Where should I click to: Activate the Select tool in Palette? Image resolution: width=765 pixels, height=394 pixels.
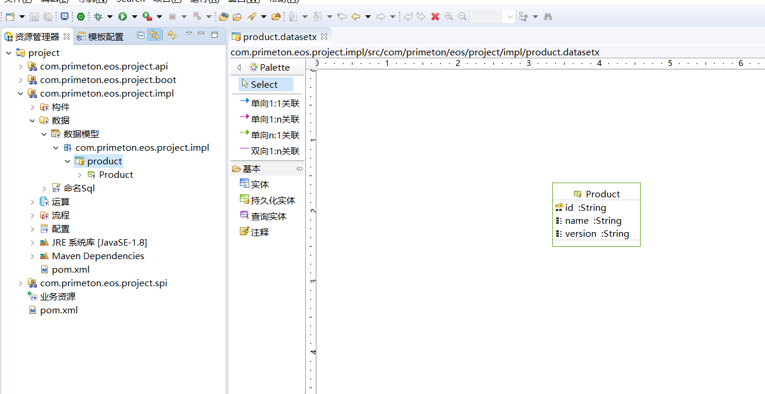264,84
